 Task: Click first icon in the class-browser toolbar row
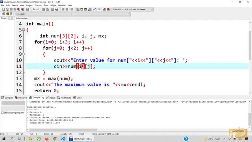pos(4,14)
